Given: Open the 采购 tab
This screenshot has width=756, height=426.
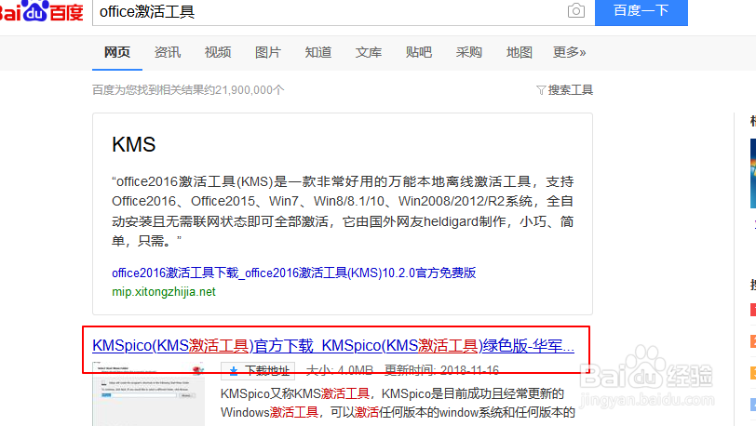Looking at the screenshot, I should 468,52.
